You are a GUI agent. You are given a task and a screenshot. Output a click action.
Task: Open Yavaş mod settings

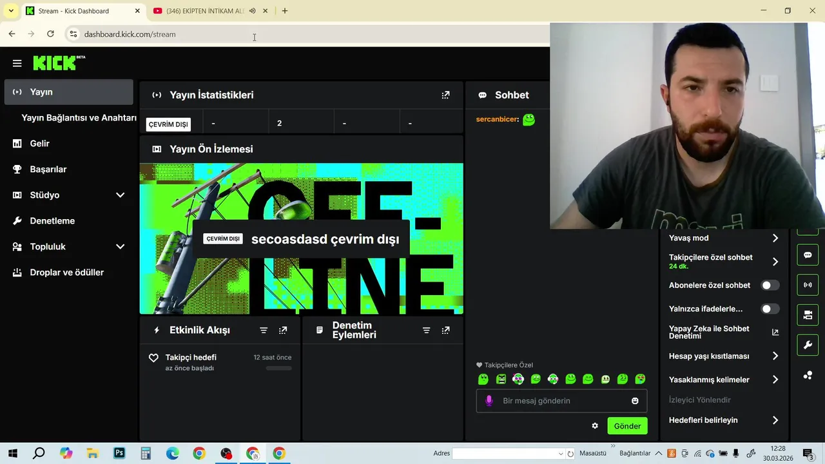(x=723, y=238)
